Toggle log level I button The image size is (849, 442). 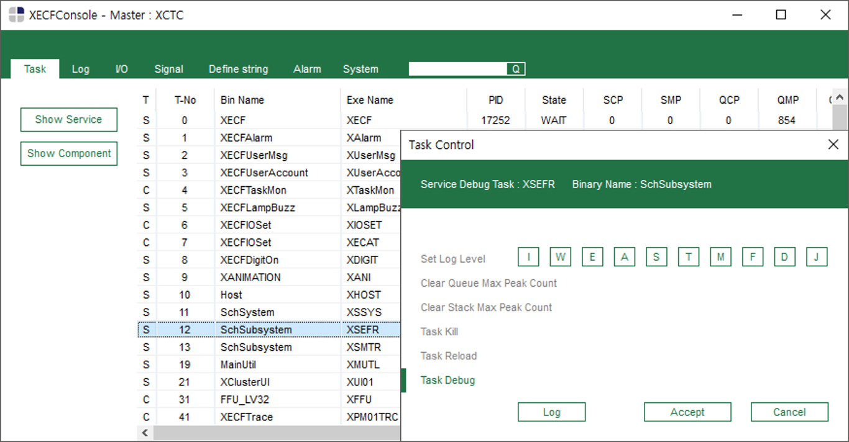[528, 257]
